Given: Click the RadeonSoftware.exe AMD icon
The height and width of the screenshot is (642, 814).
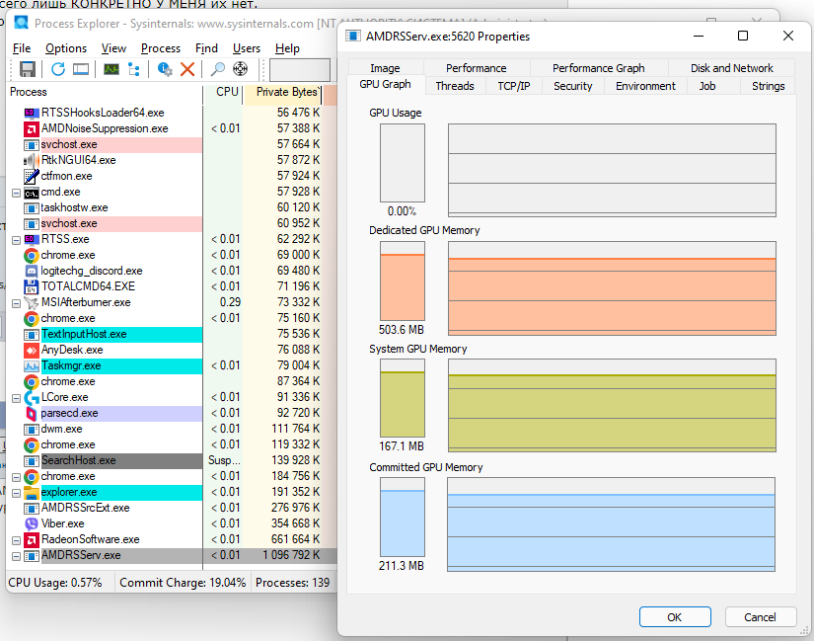Looking at the screenshot, I should click(x=32, y=539).
